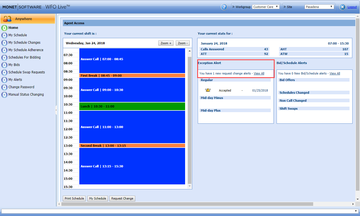Screen dimensions: 360x216
Task: Click the Lunch 10:30 - 11:00 block
Action: point(132,106)
